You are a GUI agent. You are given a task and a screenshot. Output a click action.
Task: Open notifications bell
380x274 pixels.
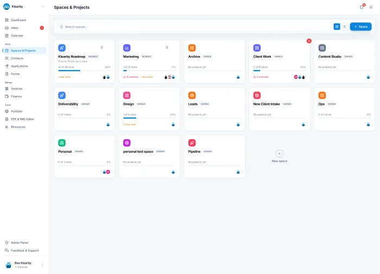coord(362,7)
